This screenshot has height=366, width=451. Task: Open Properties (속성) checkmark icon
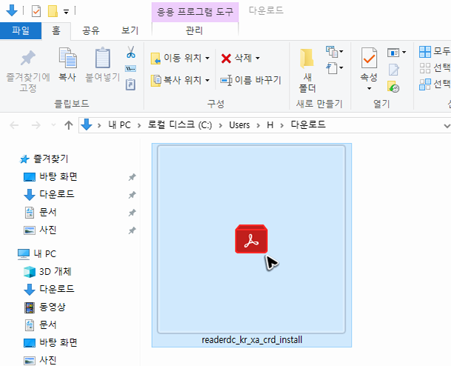(x=369, y=58)
